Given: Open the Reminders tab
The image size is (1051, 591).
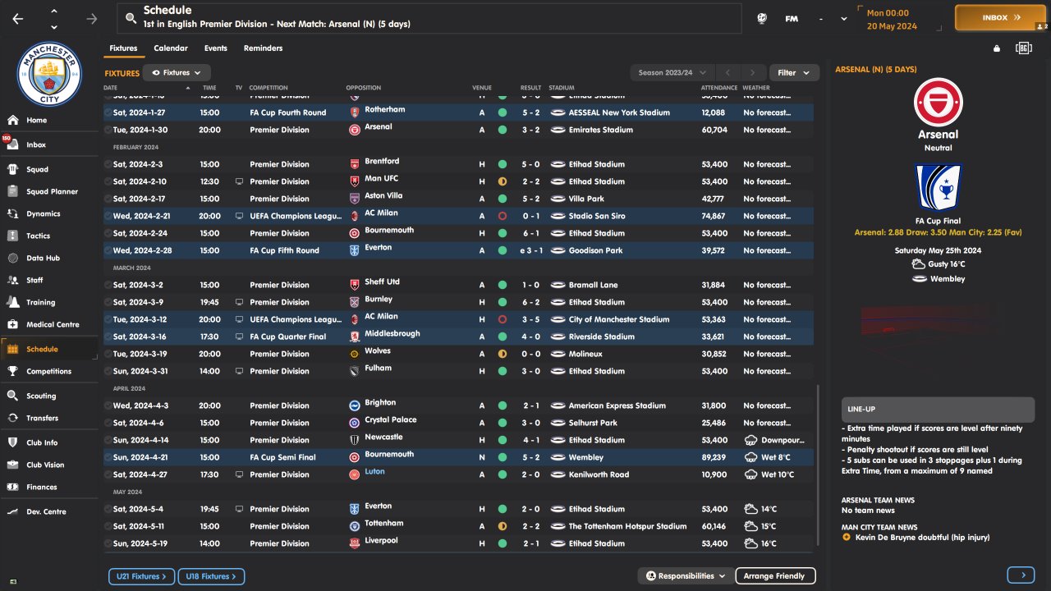Looking at the screenshot, I should coord(263,48).
